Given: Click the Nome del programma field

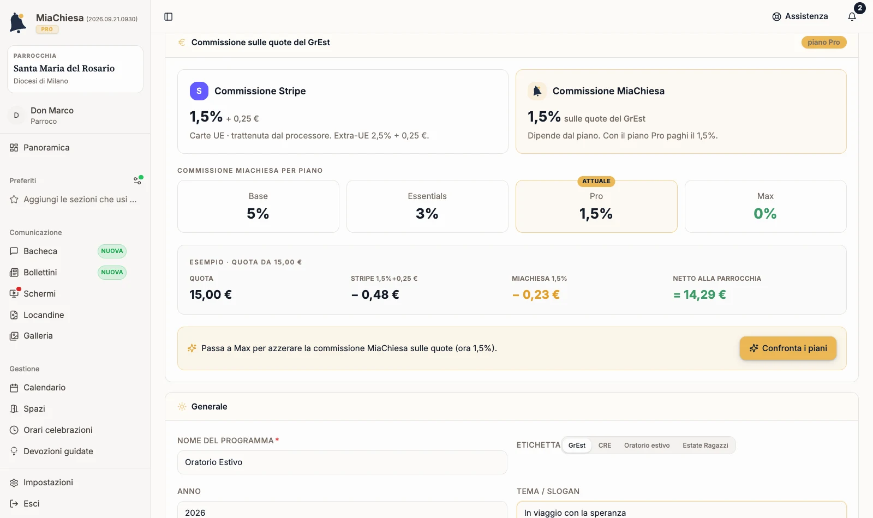Looking at the screenshot, I should click(x=342, y=462).
